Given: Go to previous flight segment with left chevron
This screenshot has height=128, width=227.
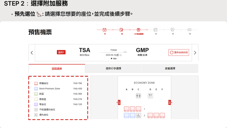Looking at the screenshot, I should 32,53.
